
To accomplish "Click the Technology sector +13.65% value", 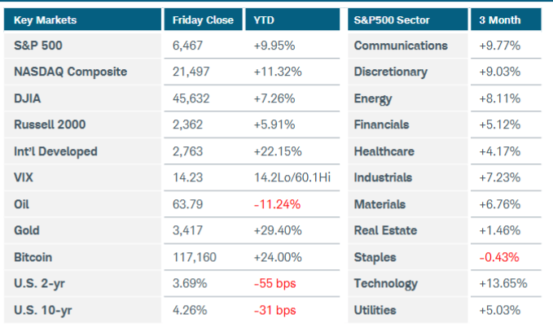I will pyautogui.click(x=503, y=283).
